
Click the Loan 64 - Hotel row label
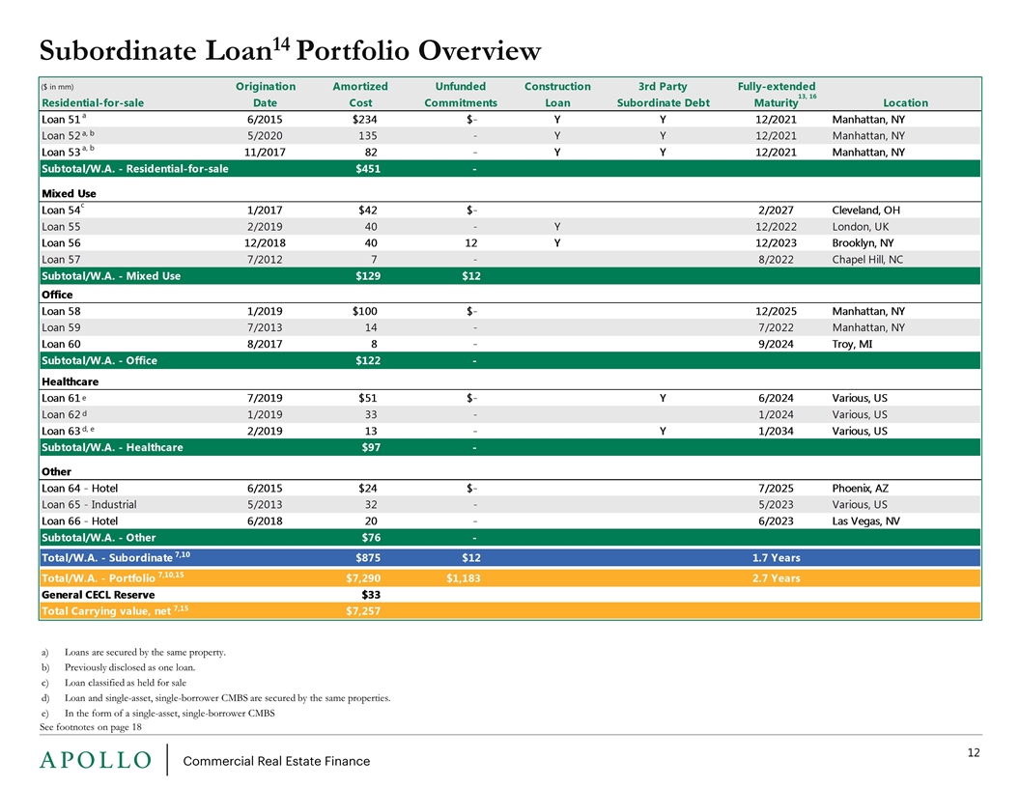pos(80,488)
